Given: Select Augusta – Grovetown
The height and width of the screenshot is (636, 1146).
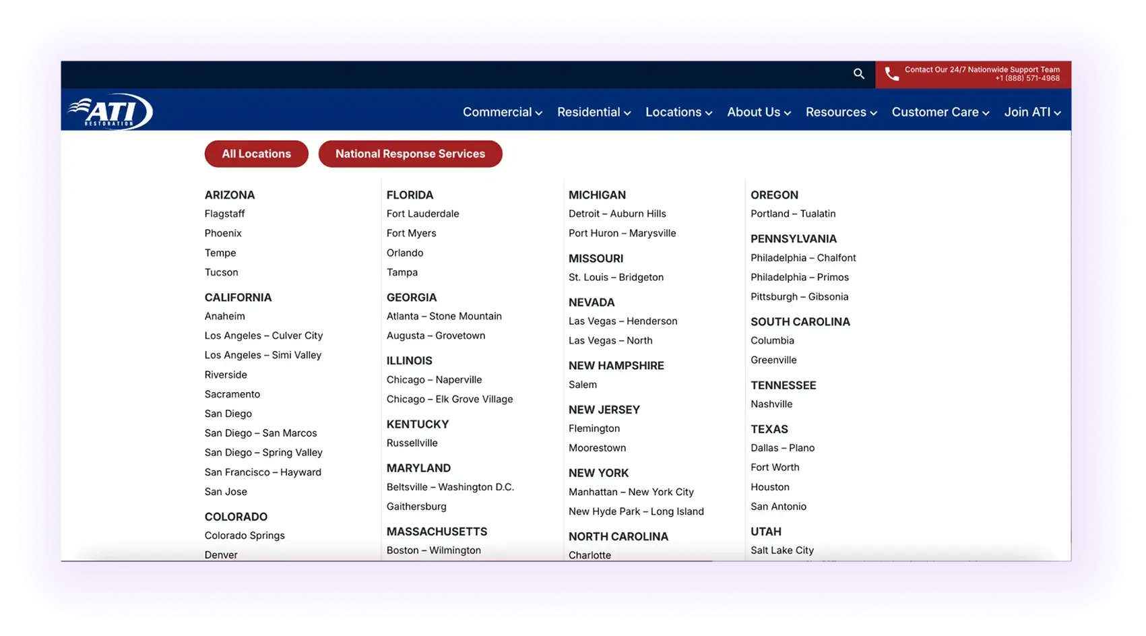Looking at the screenshot, I should click(436, 336).
